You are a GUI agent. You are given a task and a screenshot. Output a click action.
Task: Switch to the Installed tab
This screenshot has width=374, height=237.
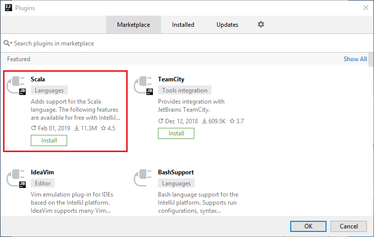click(183, 25)
